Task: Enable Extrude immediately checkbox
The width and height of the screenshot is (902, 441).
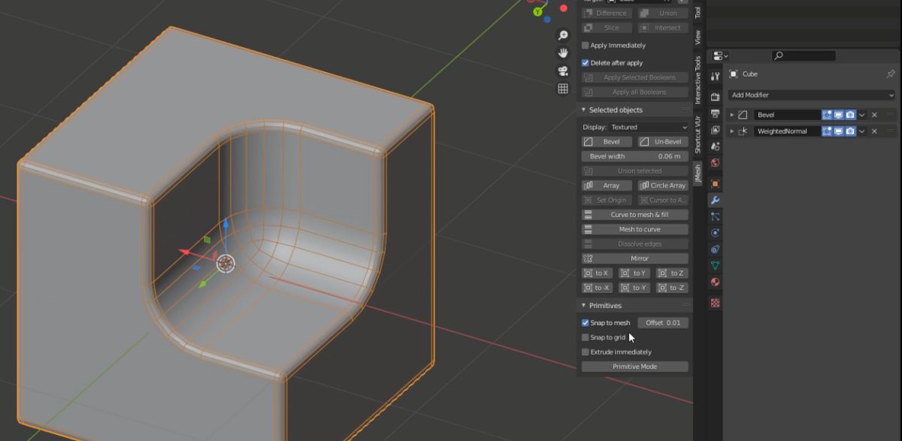Action: 586,352
